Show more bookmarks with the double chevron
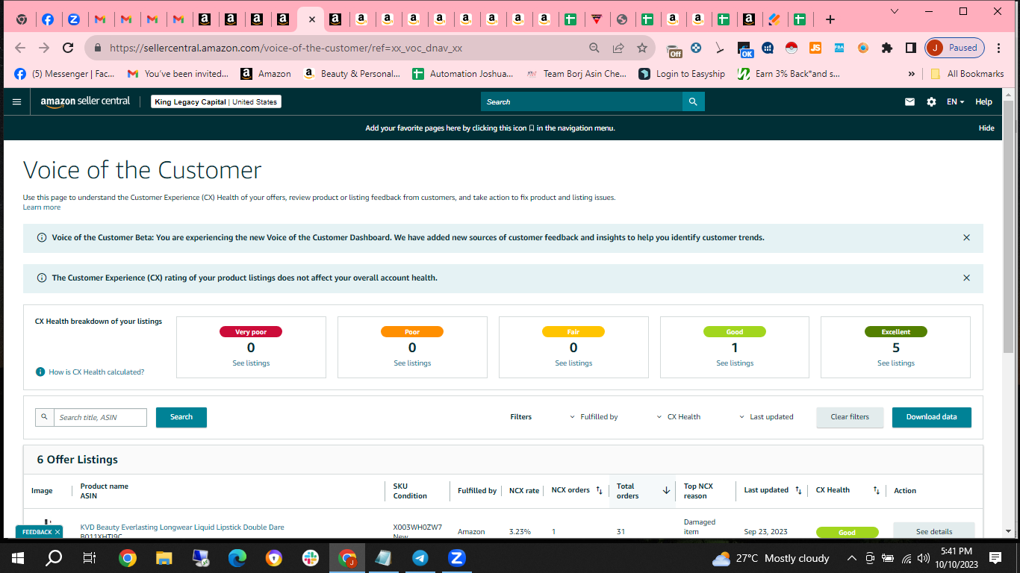 [911, 74]
